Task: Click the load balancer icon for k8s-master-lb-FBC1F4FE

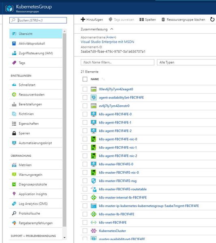Action: point(93,214)
